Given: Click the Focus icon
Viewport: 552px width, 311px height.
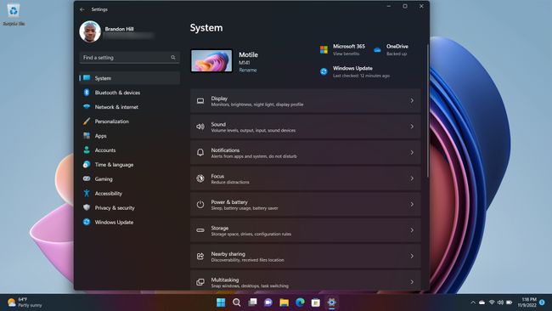Looking at the screenshot, I should tap(200, 178).
